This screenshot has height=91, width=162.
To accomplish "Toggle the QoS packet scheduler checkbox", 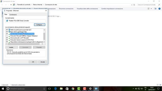I will (7, 30).
